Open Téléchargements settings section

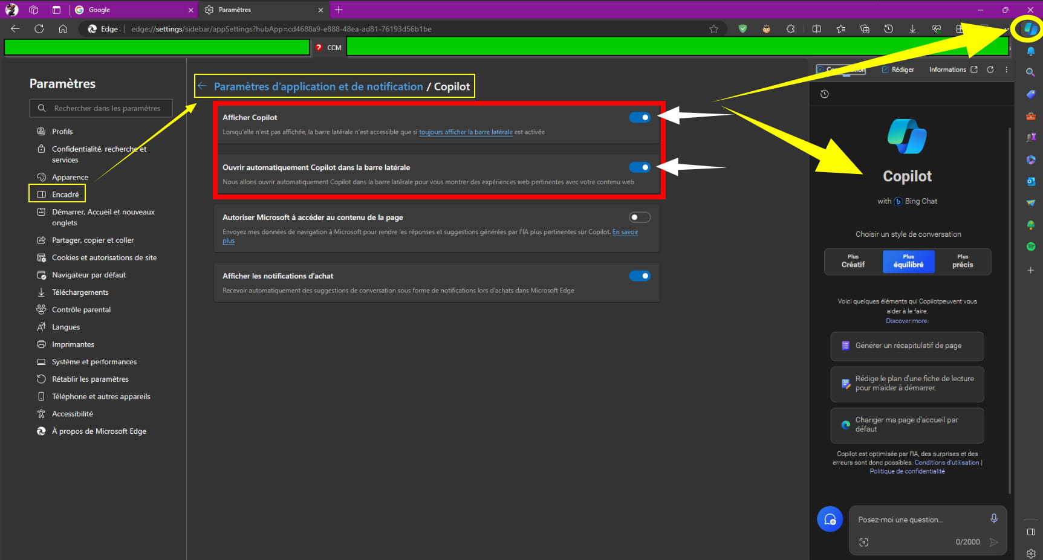pyautogui.click(x=80, y=292)
